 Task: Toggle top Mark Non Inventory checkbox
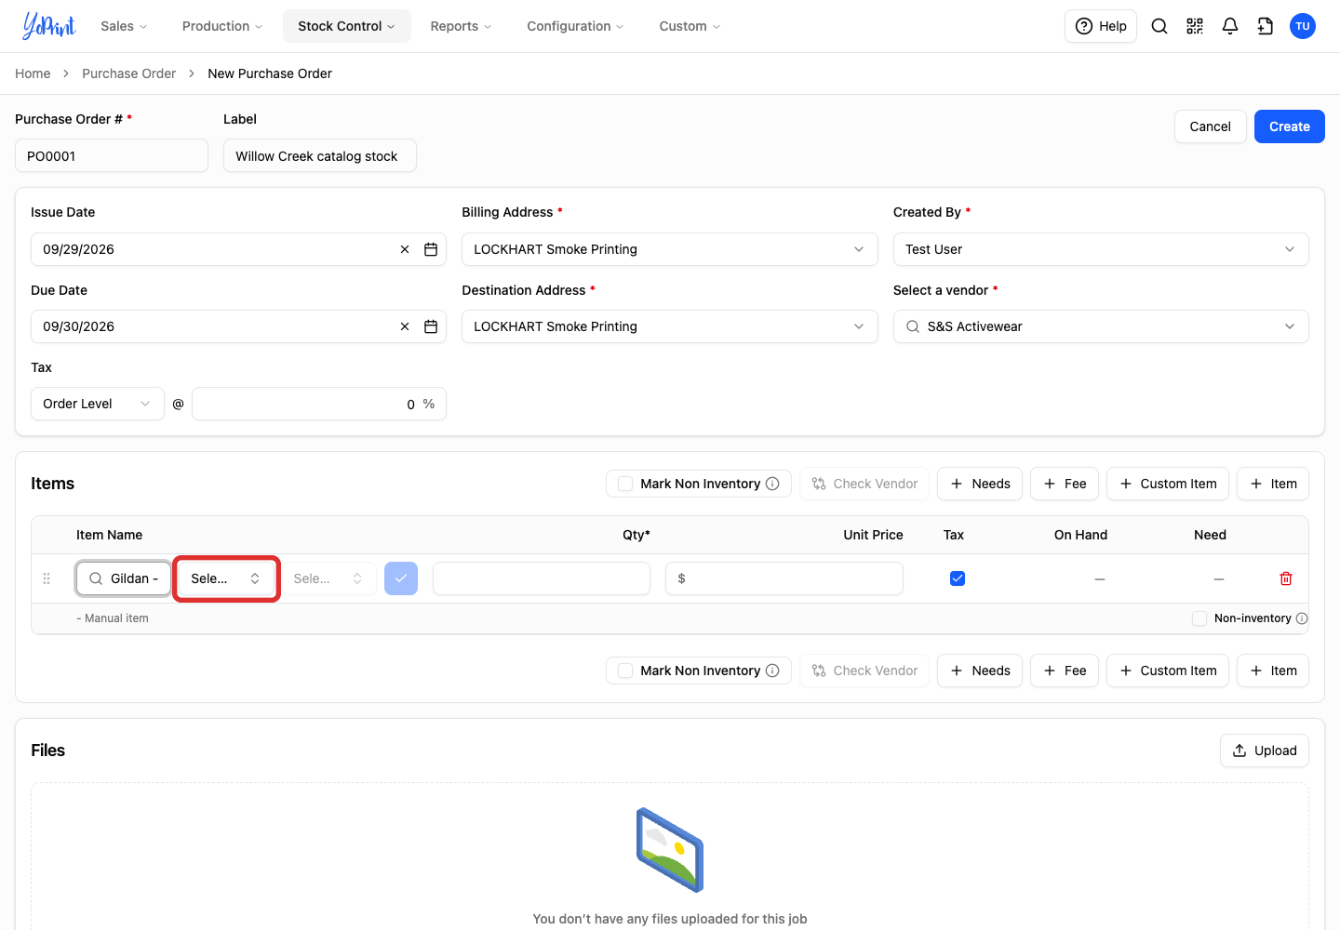(x=625, y=484)
